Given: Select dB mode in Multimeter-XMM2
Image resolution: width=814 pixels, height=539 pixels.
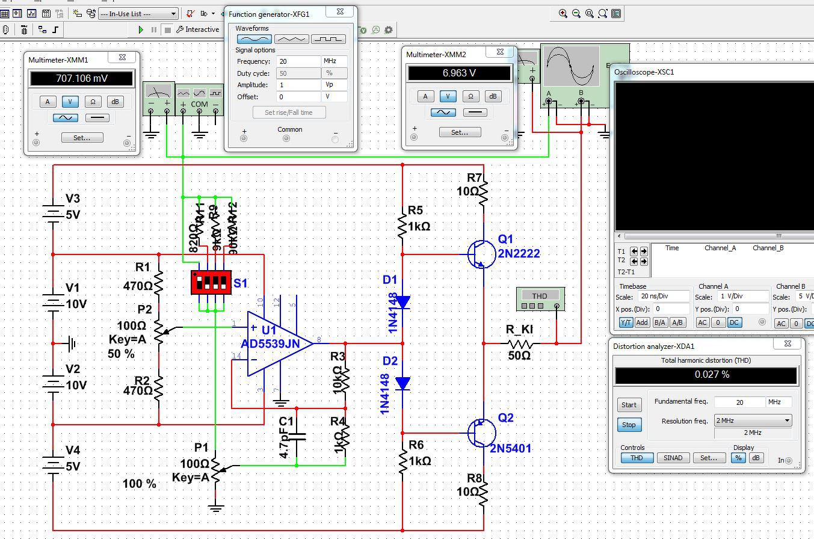Looking at the screenshot, I should click(x=493, y=96).
